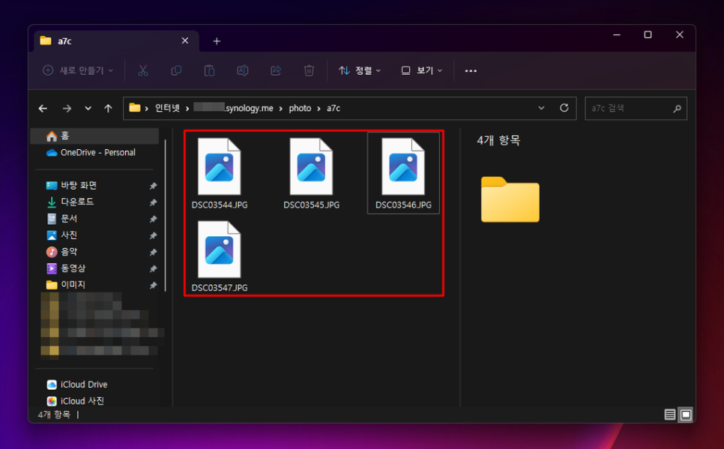Refresh the folder contents
This screenshot has height=449, width=724.
[564, 108]
